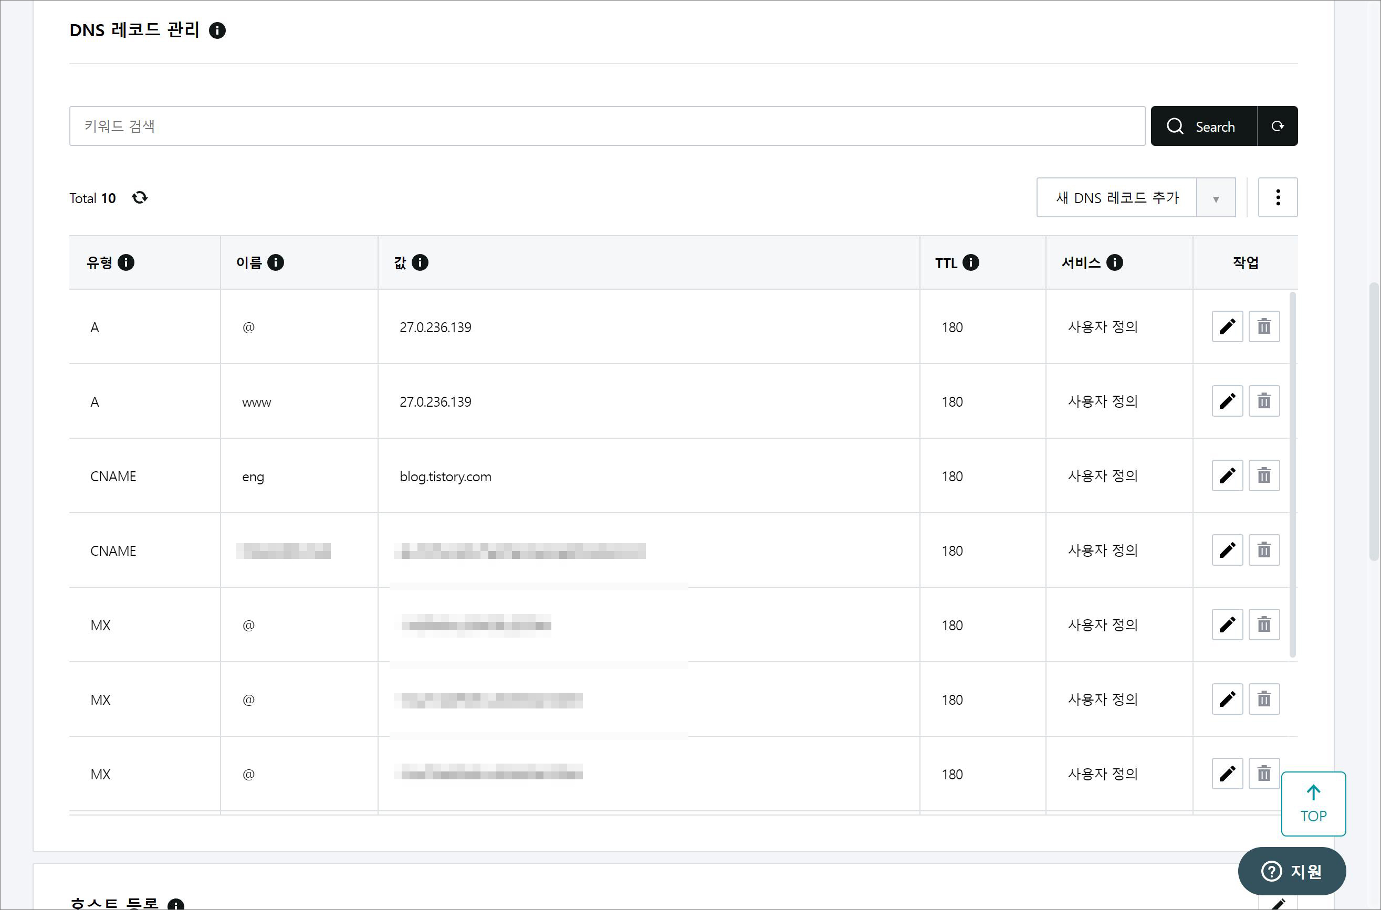1381x910 pixels.
Task: Click the info icon next to 서비스 header
Action: (x=1114, y=263)
